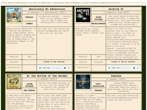
Task: Click the FANTASY tag under Absolutely No Adventures
Action: tap(29, 17)
